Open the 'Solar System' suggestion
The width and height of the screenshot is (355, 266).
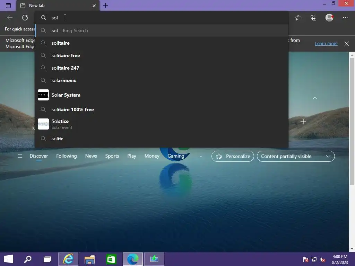pyautogui.click(x=162, y=95)
